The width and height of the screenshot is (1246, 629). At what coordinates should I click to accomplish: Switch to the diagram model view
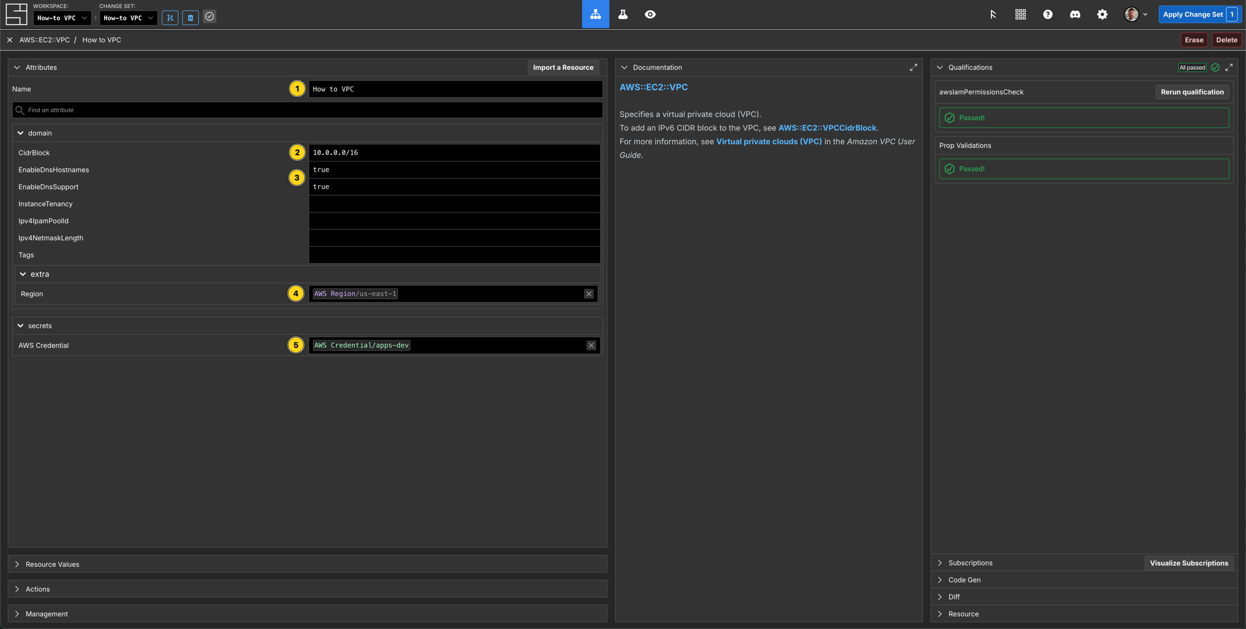pos(595,14)
